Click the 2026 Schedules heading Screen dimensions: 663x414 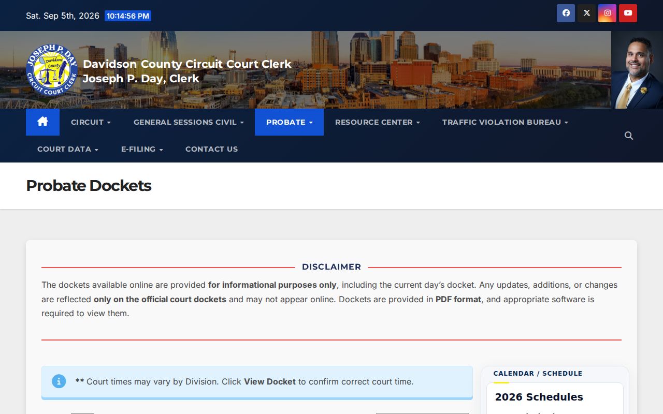(539, 397)
